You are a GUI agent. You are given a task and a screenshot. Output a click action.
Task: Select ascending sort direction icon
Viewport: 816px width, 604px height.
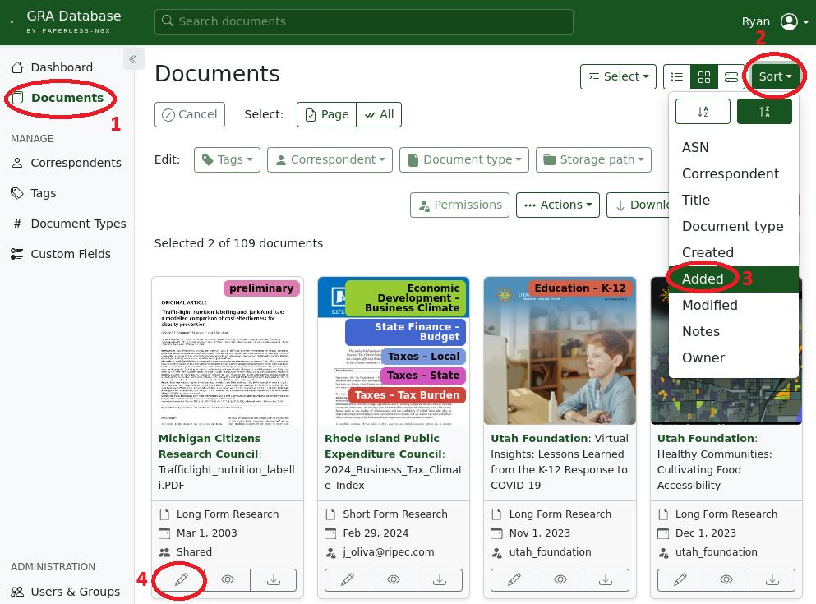click(703, 110)
